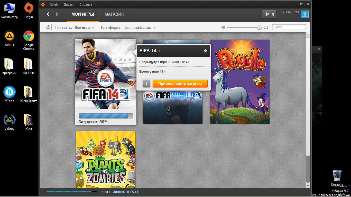Go forward with the right arrow

(57, 14)
